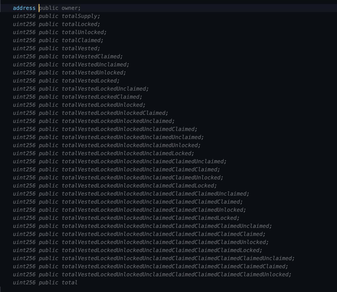Image resolution: width=337 pixels, height=292 pixels.
Task: Place cursor on 'totalVestedClaimed;'
Action: tap(92, 56)
